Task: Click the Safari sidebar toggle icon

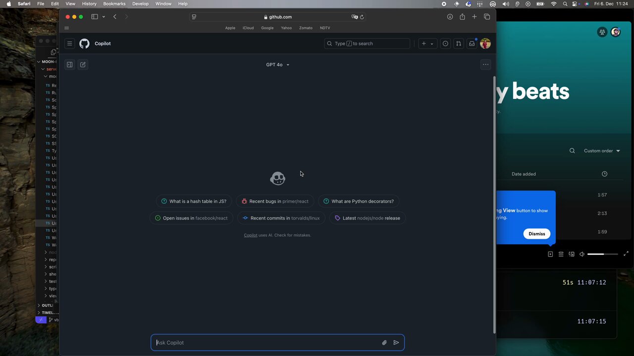Action: pos(95,17)
